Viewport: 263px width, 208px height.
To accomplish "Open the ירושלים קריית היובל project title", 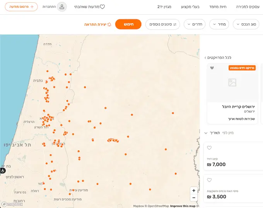I will pyautogui.click(x=238, y=107).
